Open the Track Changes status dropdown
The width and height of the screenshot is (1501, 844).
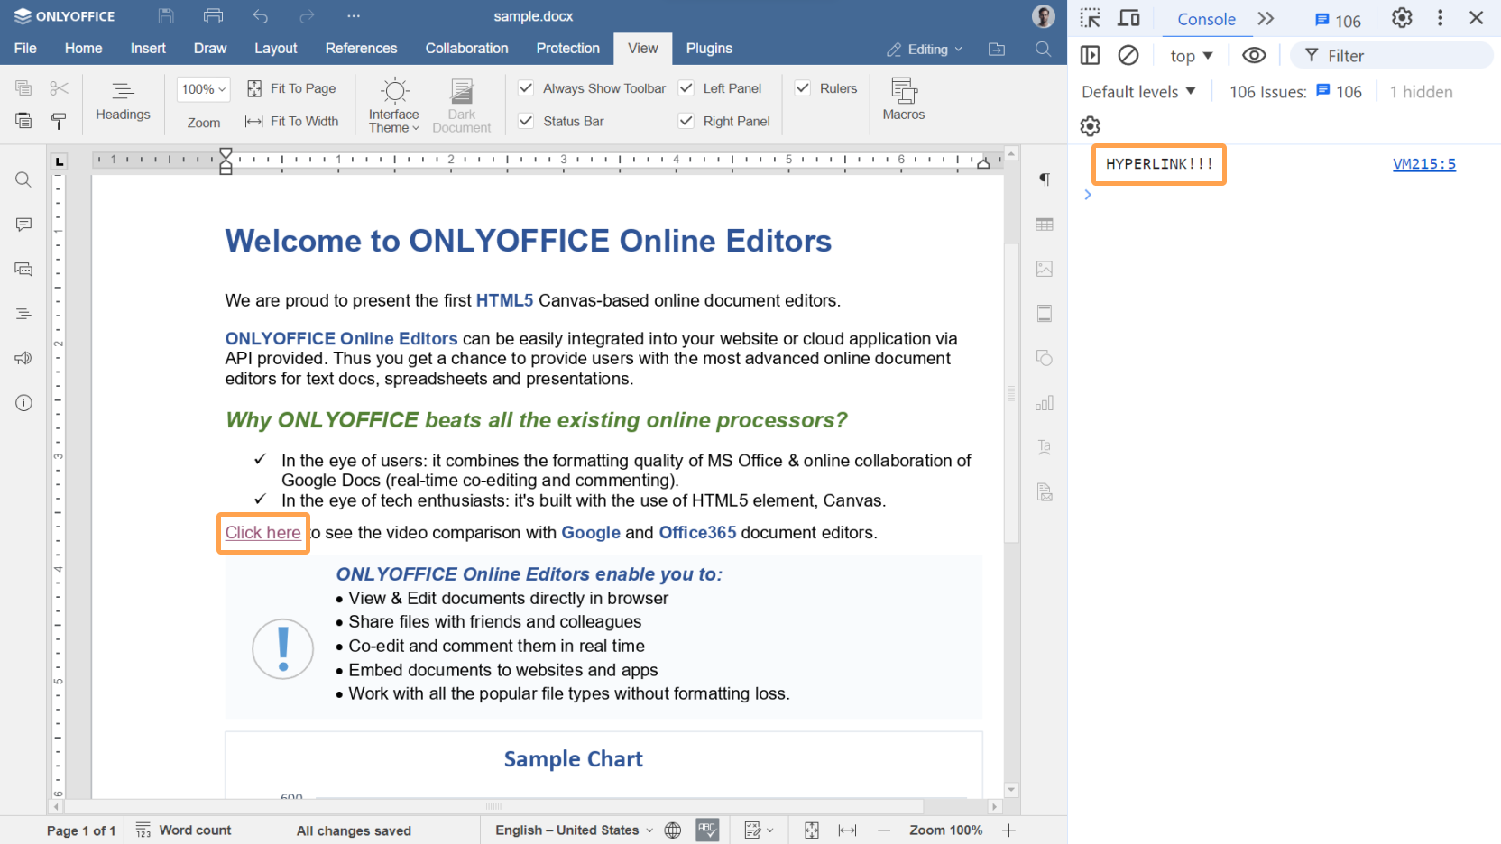click(x=759, y=830)
